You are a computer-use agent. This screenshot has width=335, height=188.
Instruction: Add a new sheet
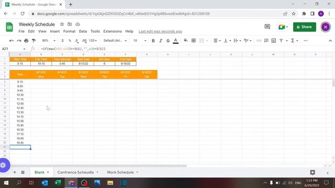pyautogui.click(x=15, y=172)
